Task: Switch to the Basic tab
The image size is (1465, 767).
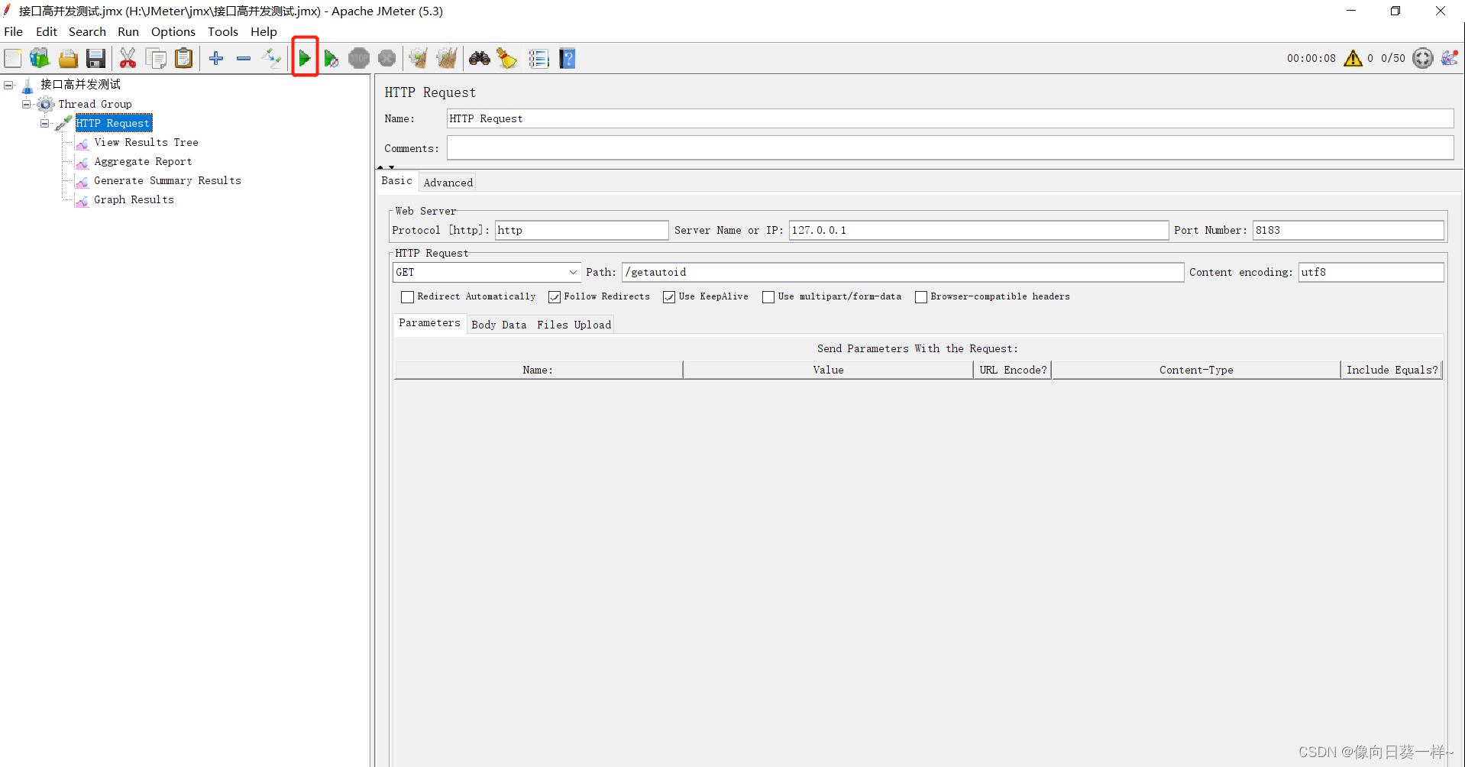Action: [x=397, y=181]
